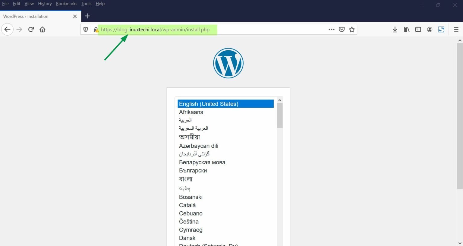This screenshot has height=246, width=463.
Task: Open the tracking protection shield icon
Action: (x=86, y=30)
